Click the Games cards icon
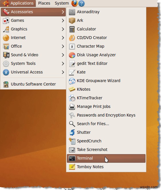This screenshot has width=161, height=190. [x=6, y=21]
